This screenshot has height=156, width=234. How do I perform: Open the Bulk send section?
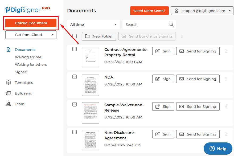[23, 93]
